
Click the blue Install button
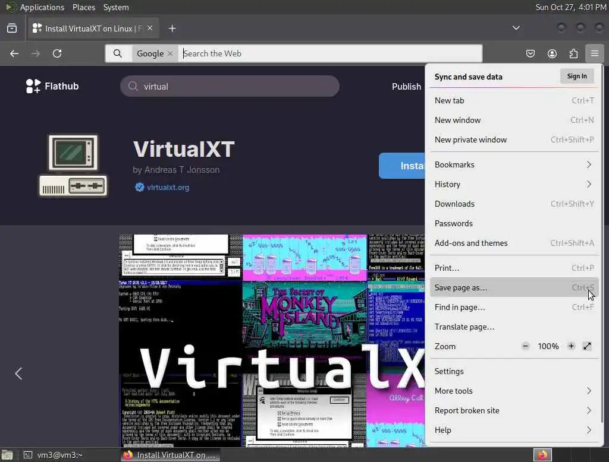[401, 166]
